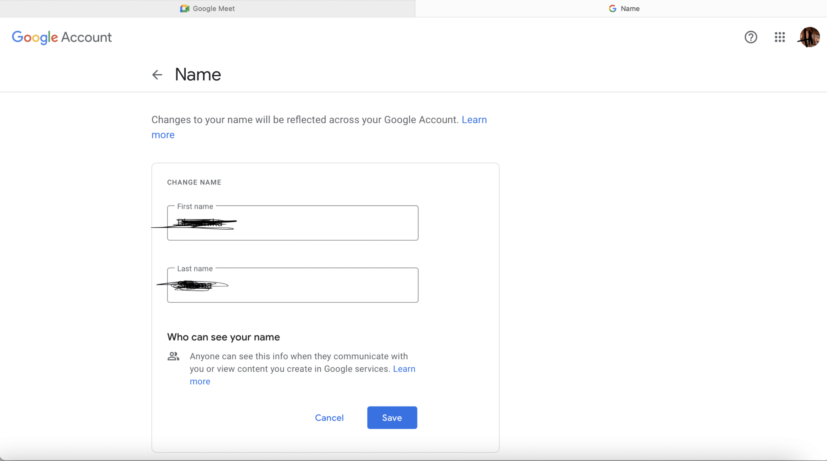Open the Learn more link about name changes
The height and width of the screenshot is (461, 827).
point(474,119)
